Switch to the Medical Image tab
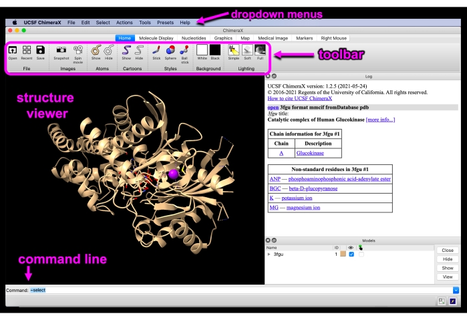467x320 pixels. pyautogui.click(x=273, y=38)
